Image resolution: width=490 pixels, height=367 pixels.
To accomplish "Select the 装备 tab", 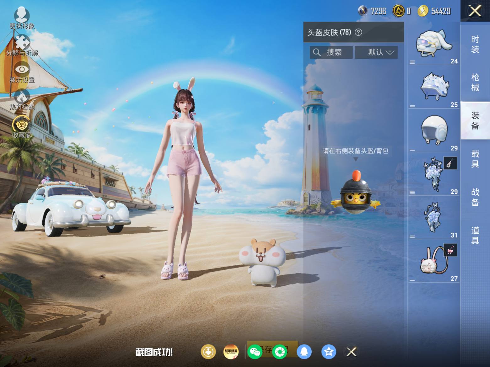I will click(475, 120).
